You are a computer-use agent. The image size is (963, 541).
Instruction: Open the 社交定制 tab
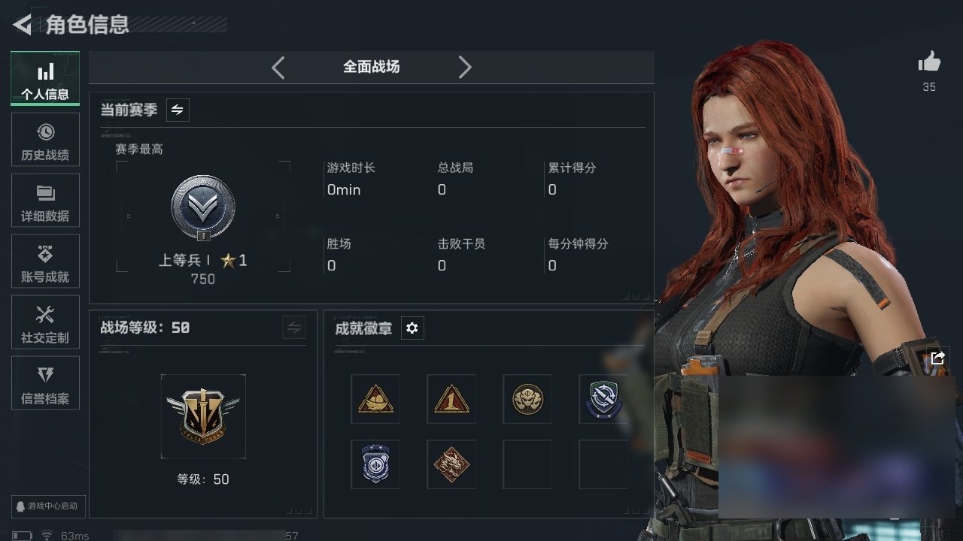45,322
